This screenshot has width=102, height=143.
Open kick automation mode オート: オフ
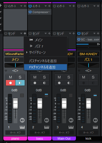[x=88, y=133]
